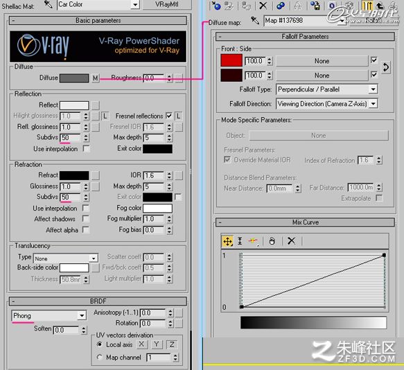This screenshot has width=404, height=370.
Task: Click the X axis button
Action: tap(141, 344)
